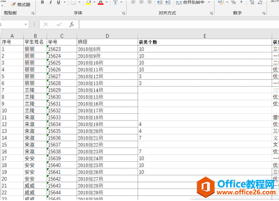
Task: Center-align the text
Action: click(x=141, y=2)
